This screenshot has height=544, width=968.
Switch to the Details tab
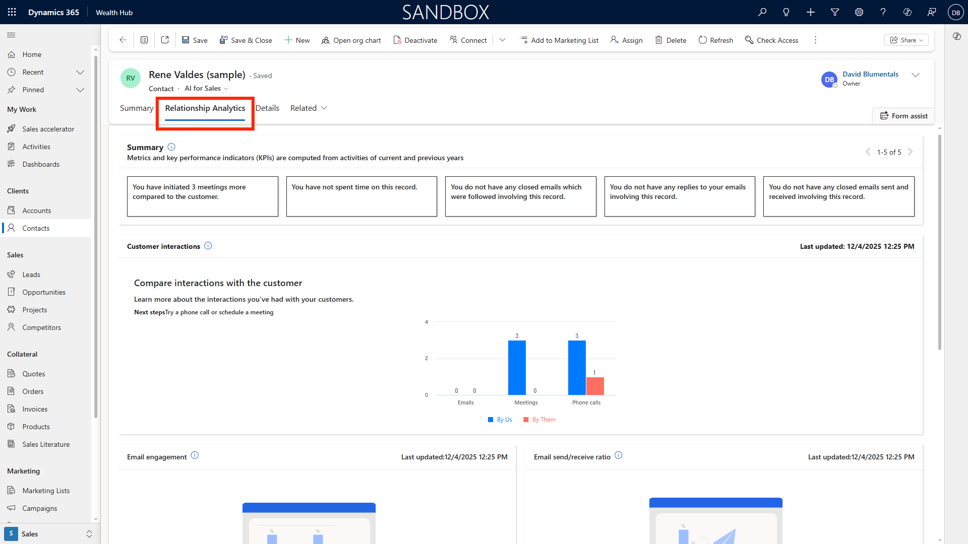(267, 108)
